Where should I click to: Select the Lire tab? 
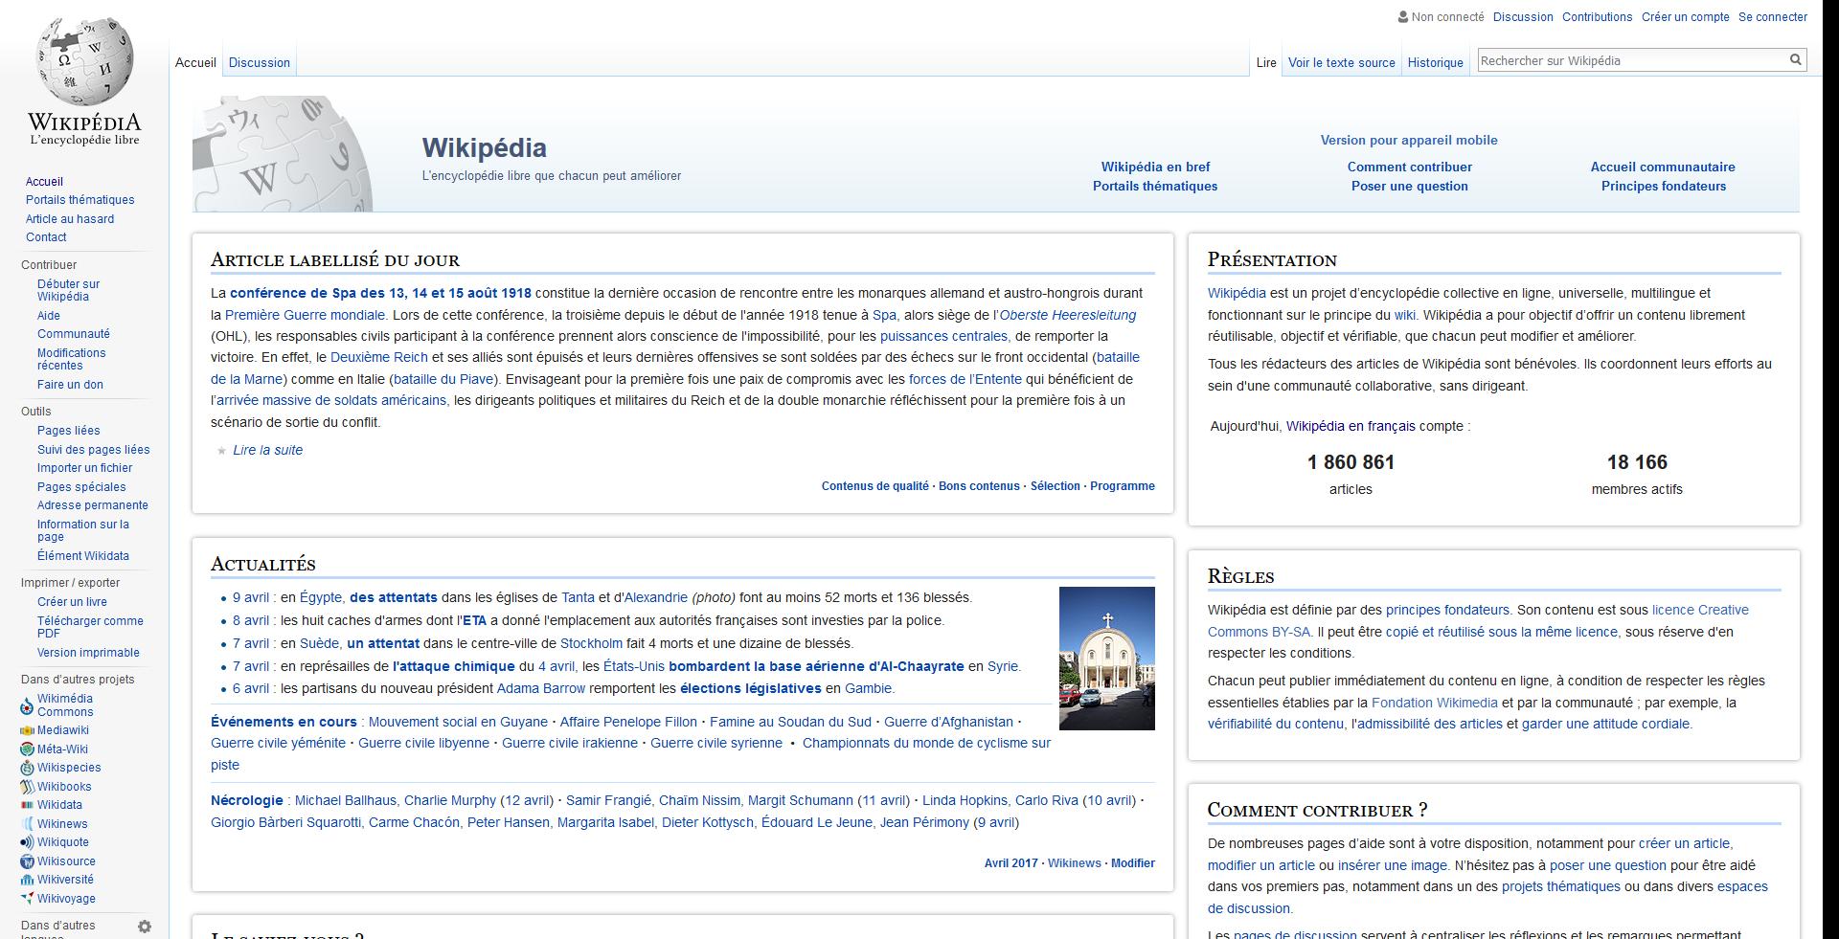[x=1266, y=62]
